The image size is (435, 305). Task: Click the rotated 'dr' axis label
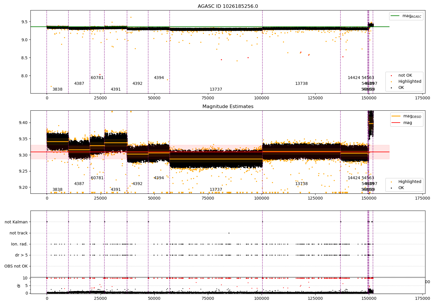pyautogui.click(x=19, y=286)
